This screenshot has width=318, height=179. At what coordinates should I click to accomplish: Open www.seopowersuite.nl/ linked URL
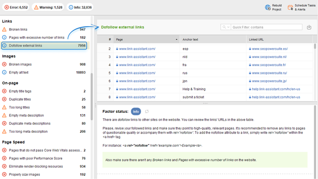pos(269,57)
